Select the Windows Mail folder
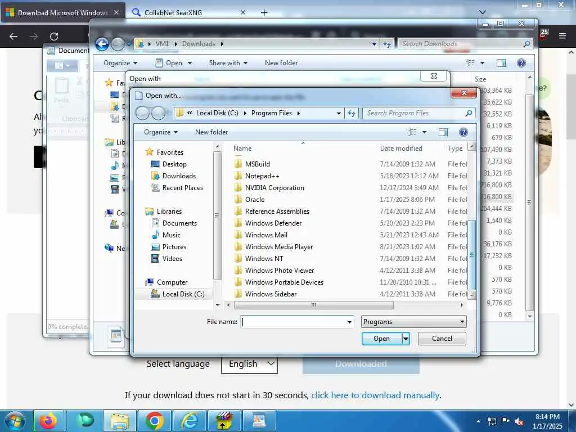 [x=266, y=235]
